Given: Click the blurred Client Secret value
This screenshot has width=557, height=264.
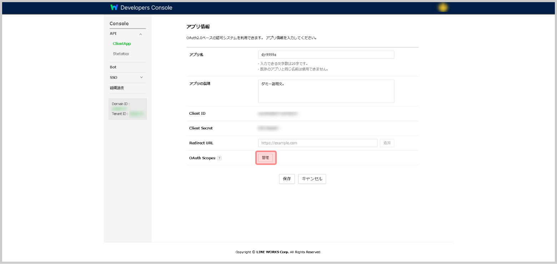Looking at the screenshot, I should point(268,128).
